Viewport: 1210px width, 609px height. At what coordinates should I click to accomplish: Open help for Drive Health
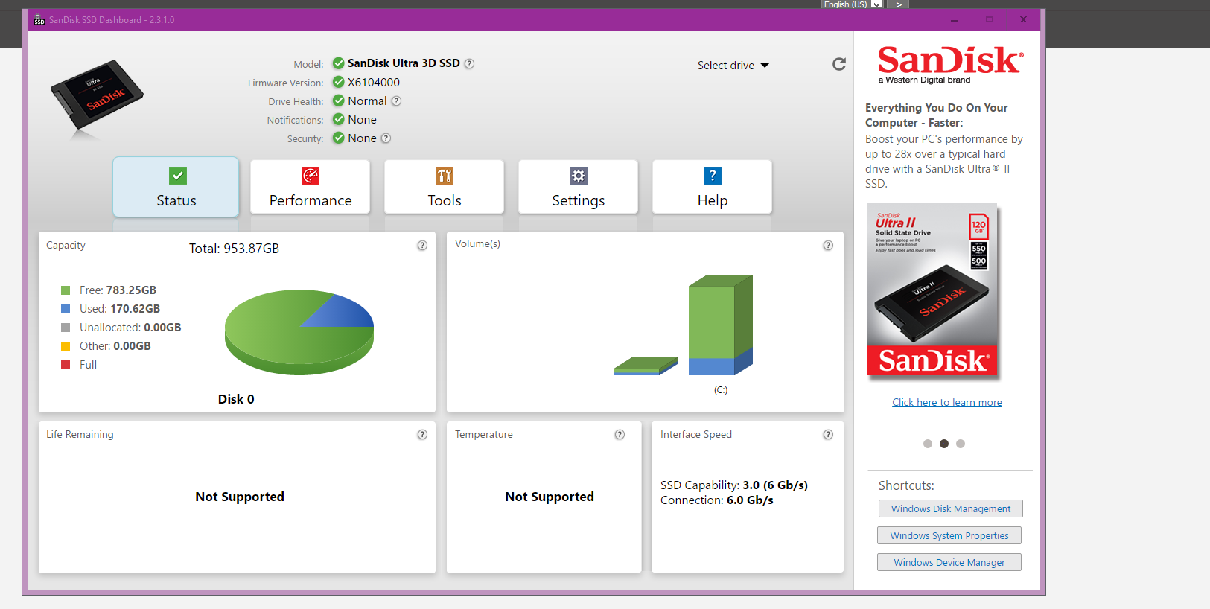[396, 101]
